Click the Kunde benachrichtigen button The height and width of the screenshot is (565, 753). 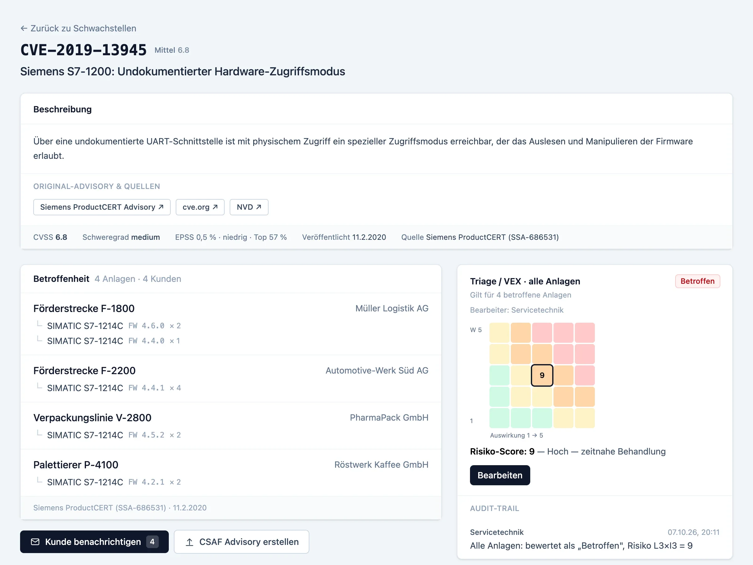94,541
